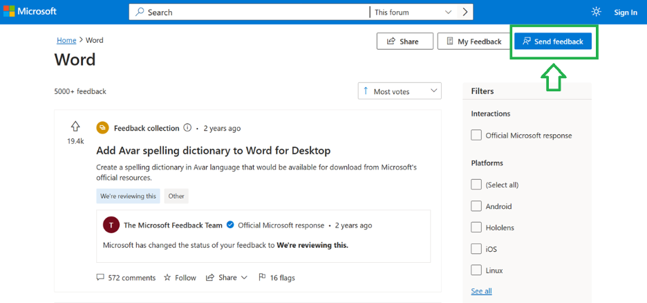Open the 572 comments

126,277
